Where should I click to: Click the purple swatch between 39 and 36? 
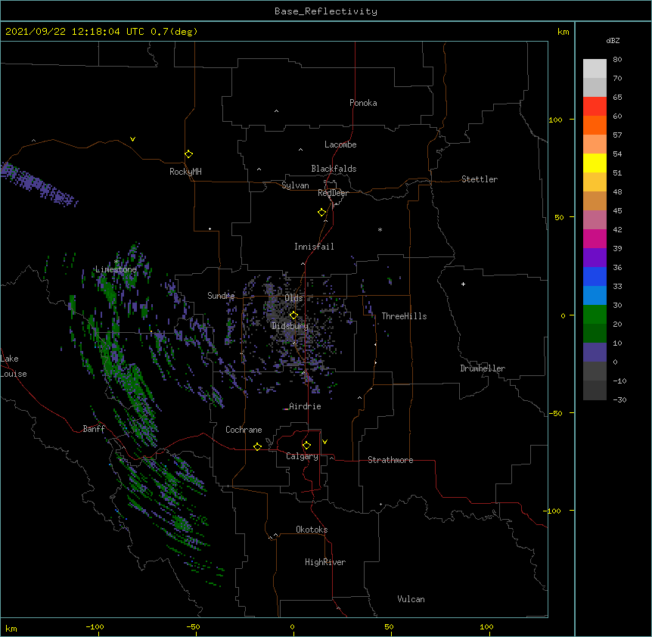(x=595, y=257)
